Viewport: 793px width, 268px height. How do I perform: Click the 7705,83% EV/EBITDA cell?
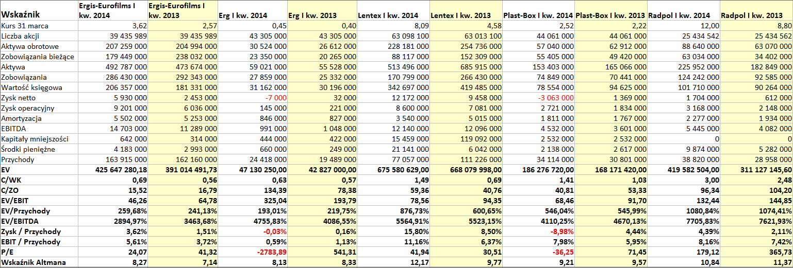pos(683,221)
